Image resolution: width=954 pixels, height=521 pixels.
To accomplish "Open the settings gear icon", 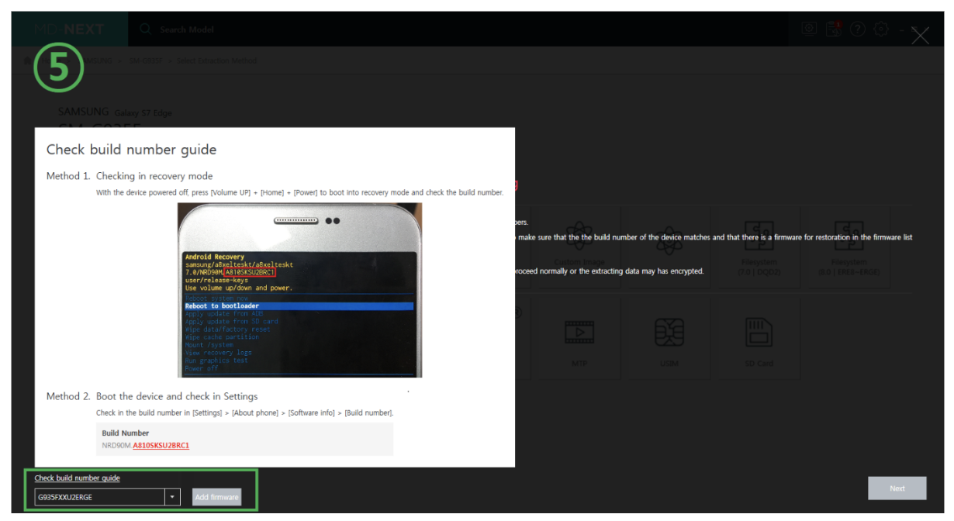I will coord(880,29).
